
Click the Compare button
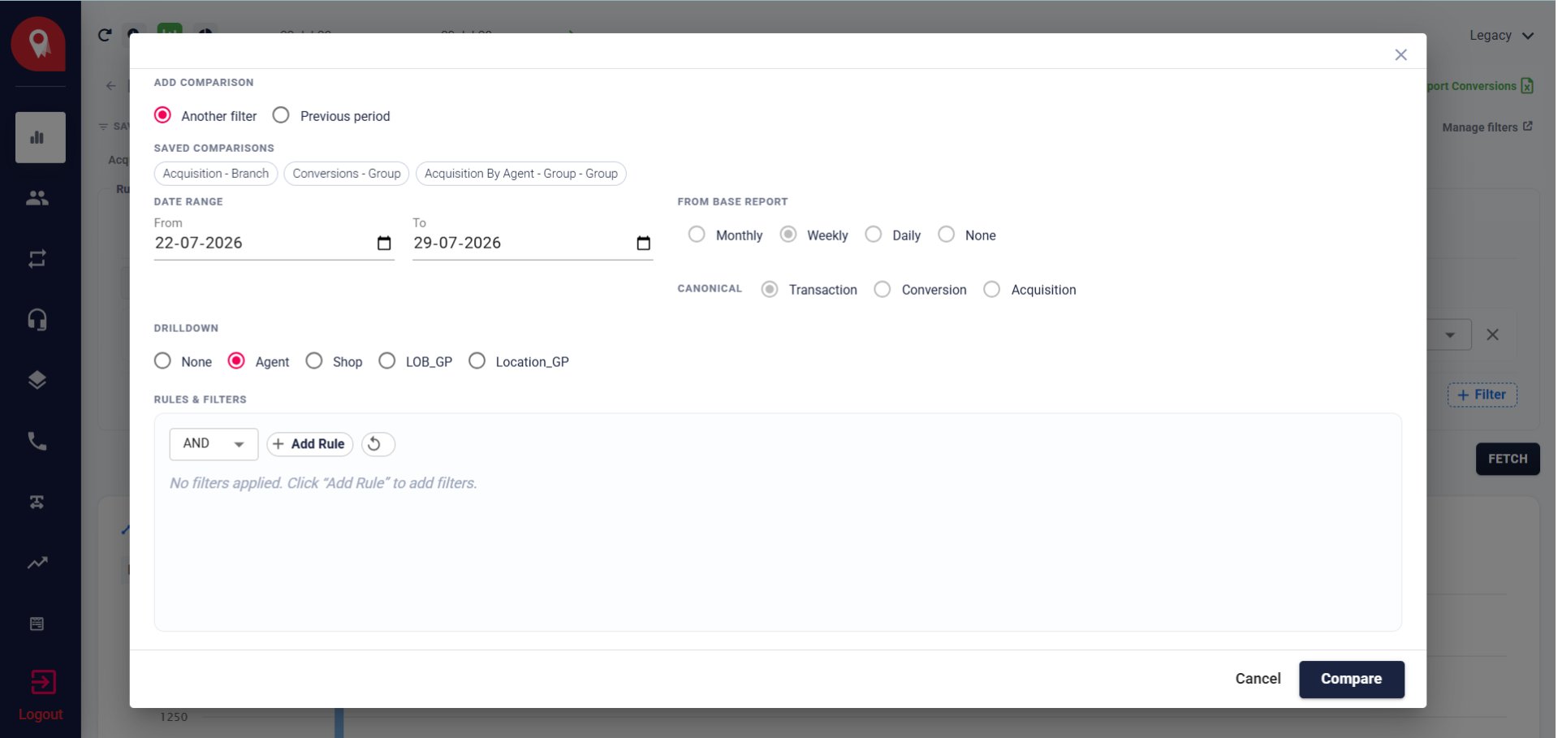pyautogui.click(x=1351, y=680)
